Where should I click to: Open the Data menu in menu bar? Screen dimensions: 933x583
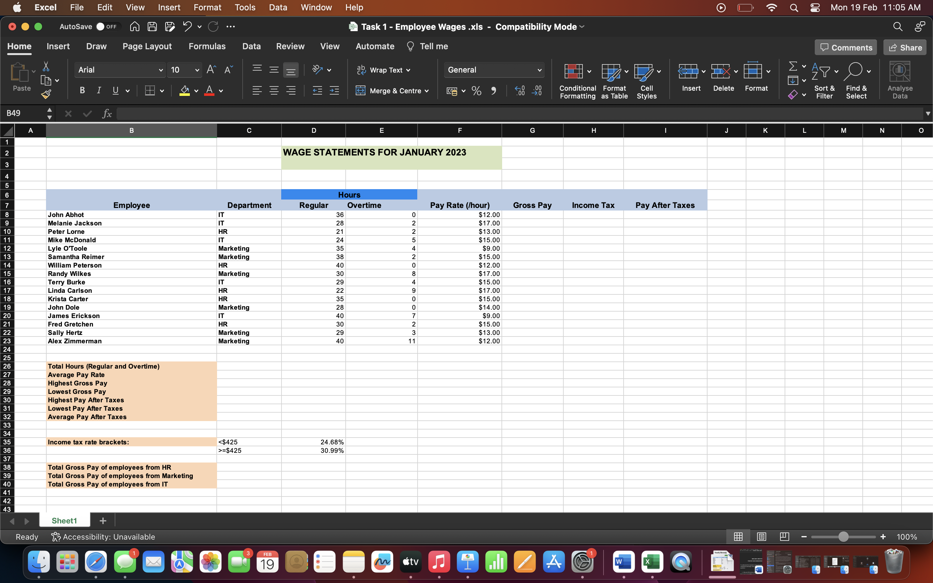(278, 7)
